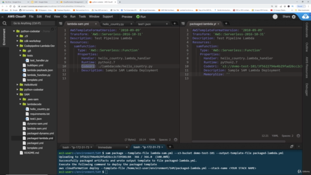311x175 pixels.
Task: Open the View menu
Action: pos(57,17)
